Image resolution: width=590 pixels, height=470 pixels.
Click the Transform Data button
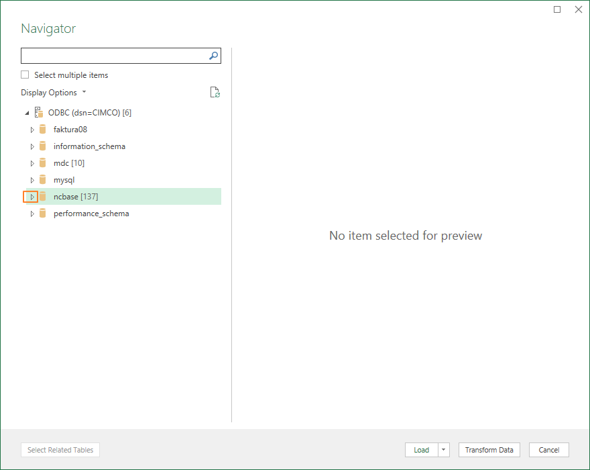tap(489, 450)
